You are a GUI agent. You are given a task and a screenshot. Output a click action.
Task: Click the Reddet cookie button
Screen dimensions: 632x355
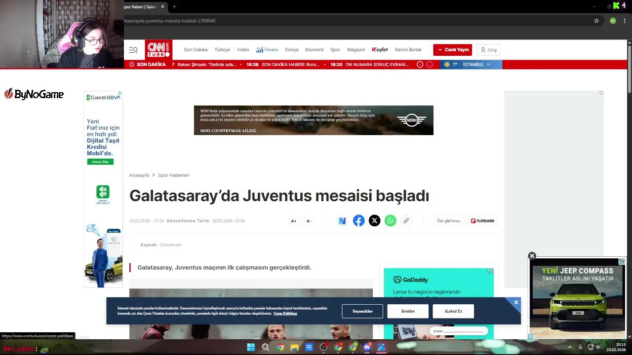(x=408, y=311)
